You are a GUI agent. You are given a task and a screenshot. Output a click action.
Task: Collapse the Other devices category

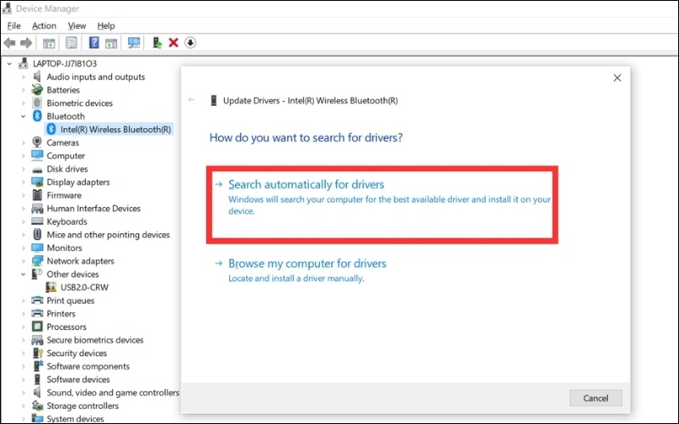23,275
